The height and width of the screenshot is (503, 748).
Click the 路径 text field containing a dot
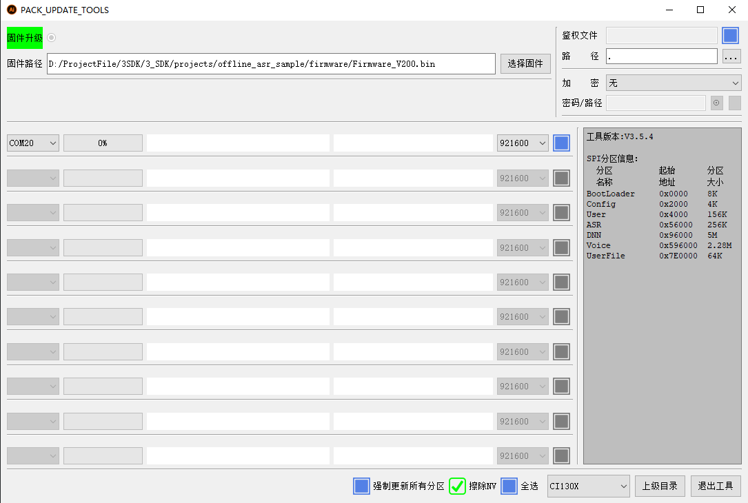(x=661, y=57)
